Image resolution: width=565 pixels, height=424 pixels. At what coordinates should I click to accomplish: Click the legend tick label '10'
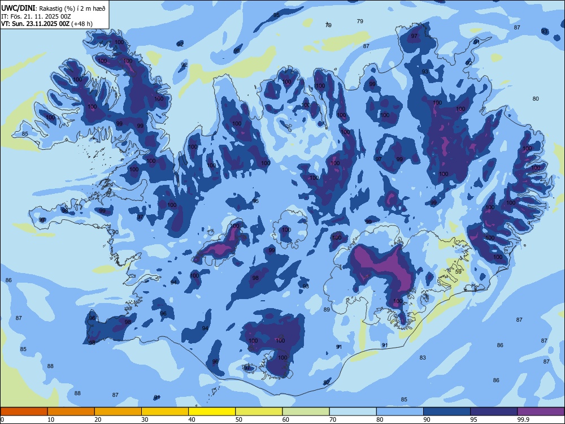tap(51, 419)
